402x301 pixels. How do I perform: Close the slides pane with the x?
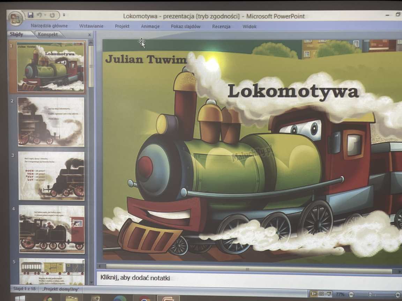89,35
